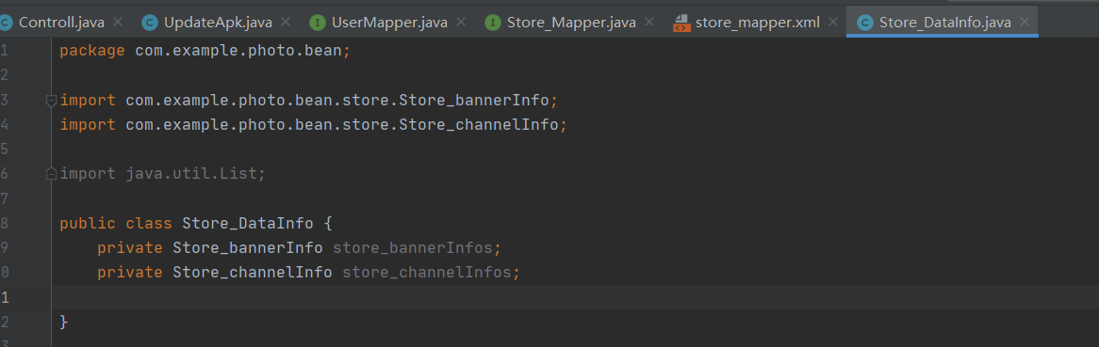Switch to the Controll.java tab

(61, 23)
